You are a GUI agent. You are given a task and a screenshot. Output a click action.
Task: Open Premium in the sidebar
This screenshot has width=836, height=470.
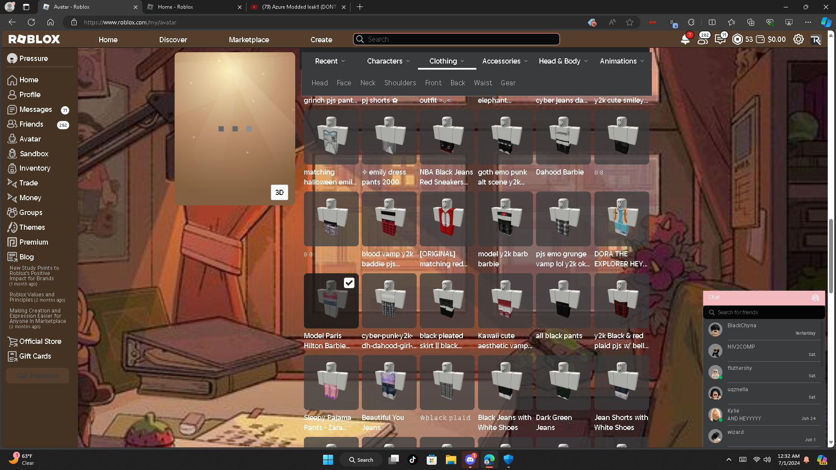(x=28, y=242)
